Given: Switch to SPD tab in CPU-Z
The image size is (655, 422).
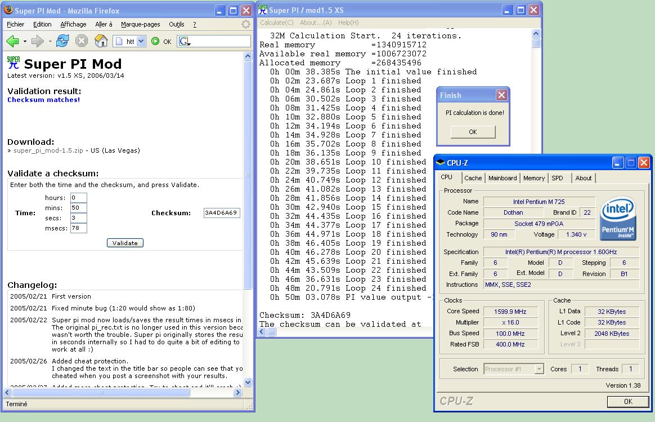Looking at the screenshot, I should (557, 178).
